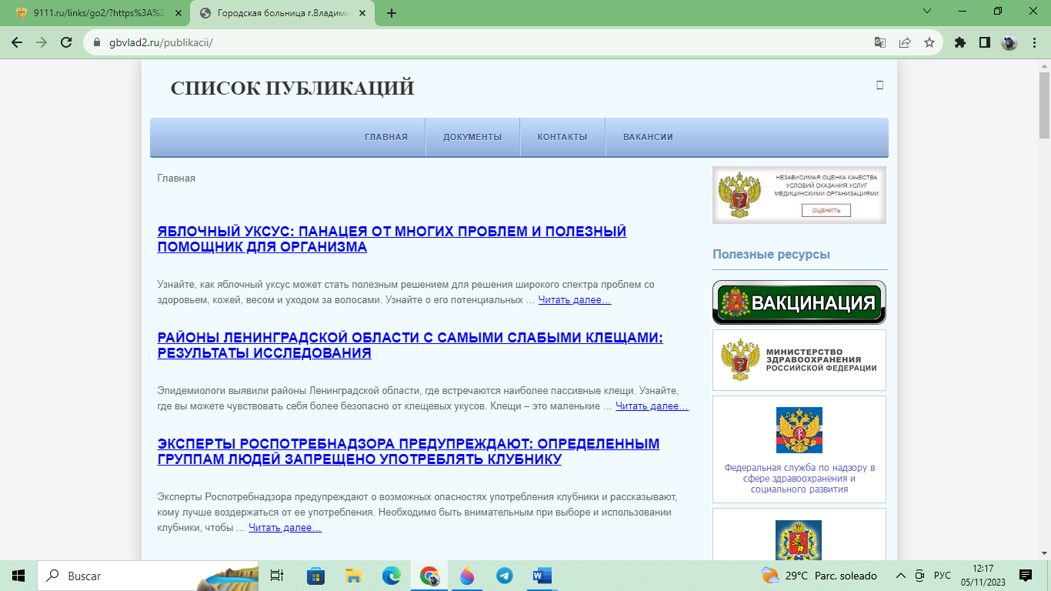Expand the tab search chevron

click(926, 12)
